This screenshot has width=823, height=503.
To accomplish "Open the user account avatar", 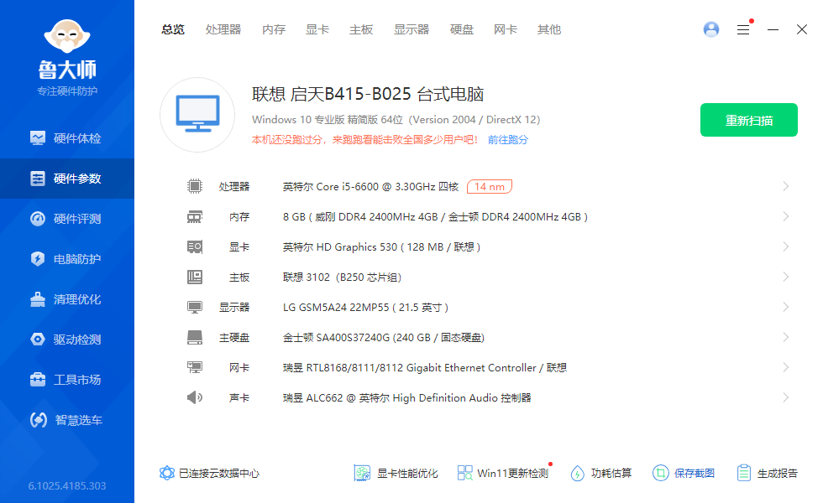I will tap(711, 29).
